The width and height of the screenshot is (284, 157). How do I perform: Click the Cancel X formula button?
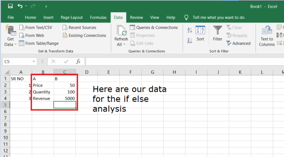tap(53, 62)
